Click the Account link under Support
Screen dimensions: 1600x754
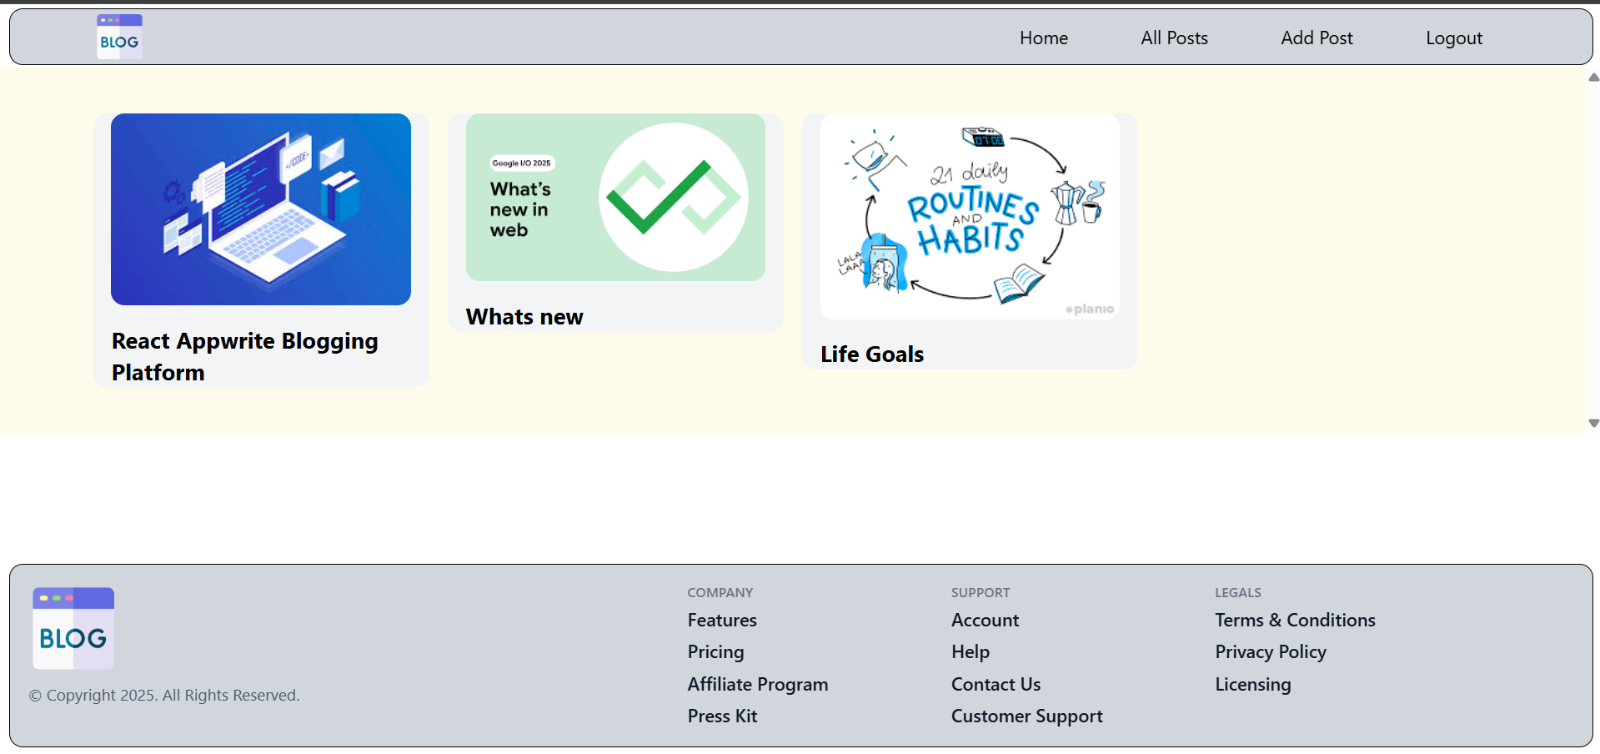[985, 620]
